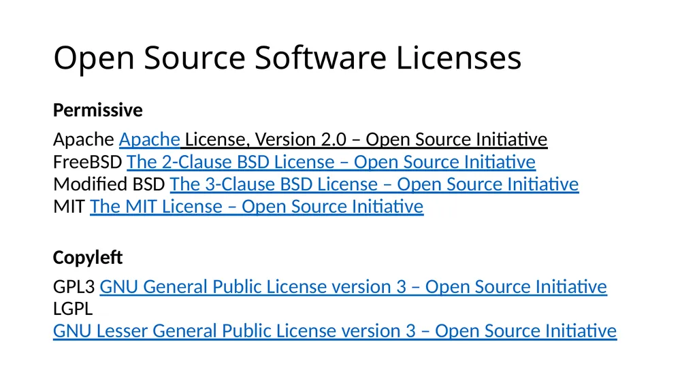Open The MIT License link
697x391 pixels.
point(257,206)
